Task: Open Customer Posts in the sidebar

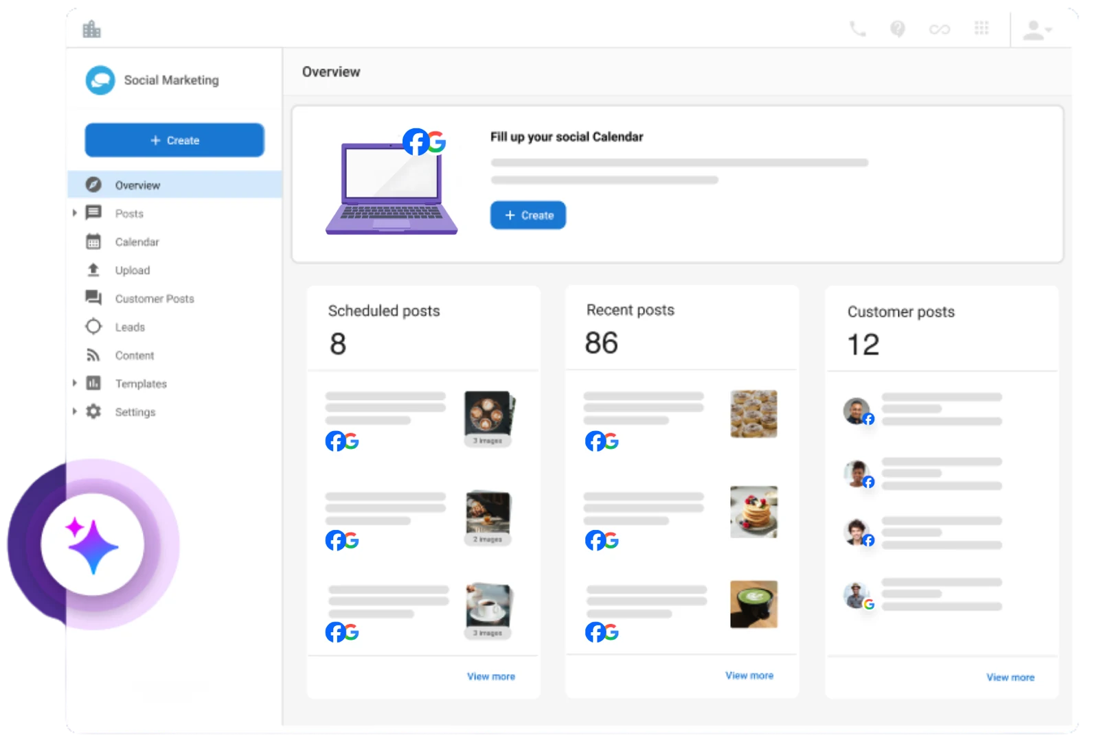Action: (x=155, y=299)
